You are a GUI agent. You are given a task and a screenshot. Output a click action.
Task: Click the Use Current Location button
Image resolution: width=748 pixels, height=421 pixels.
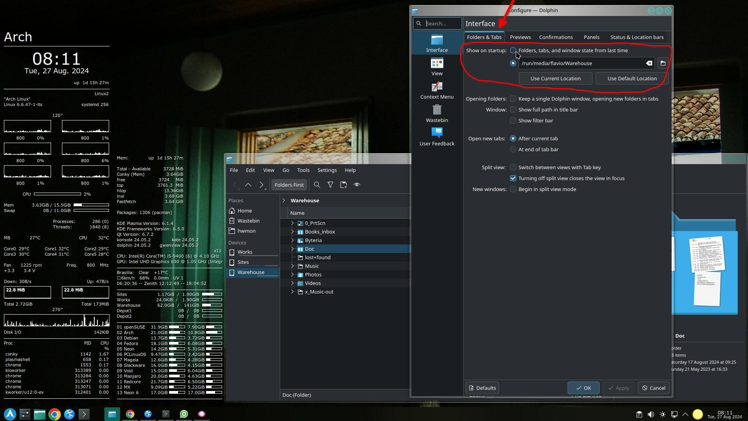coord(555,78)
